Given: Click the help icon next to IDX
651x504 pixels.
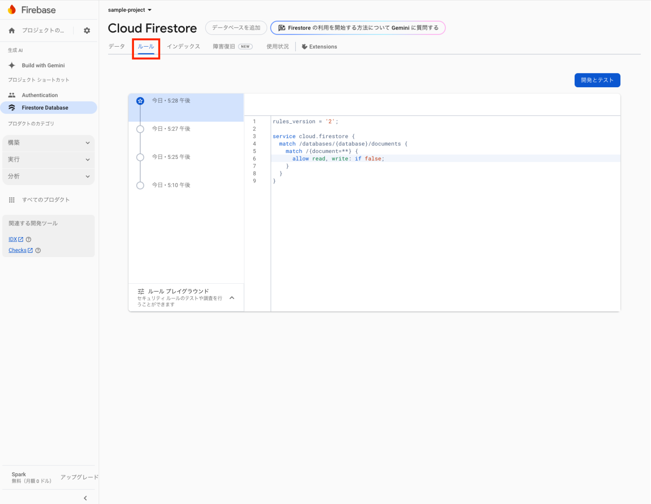Looking at the screenshot, I should (x=29, y=239).
